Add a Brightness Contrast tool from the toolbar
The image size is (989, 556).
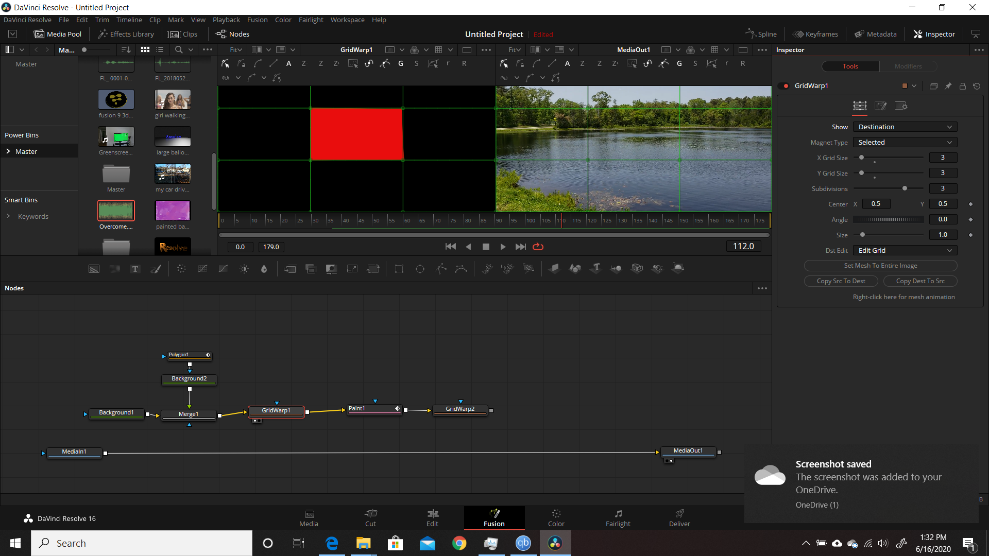click(x=244, y=269)
